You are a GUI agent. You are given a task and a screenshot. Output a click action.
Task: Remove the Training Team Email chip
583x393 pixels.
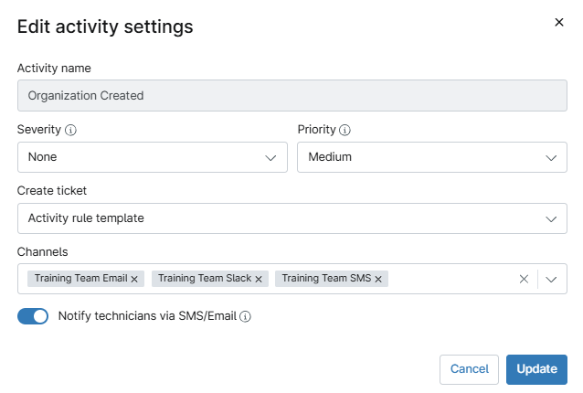pos(134,279)
